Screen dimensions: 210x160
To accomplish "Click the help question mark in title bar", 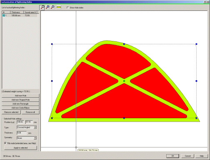I will [205, 2].
